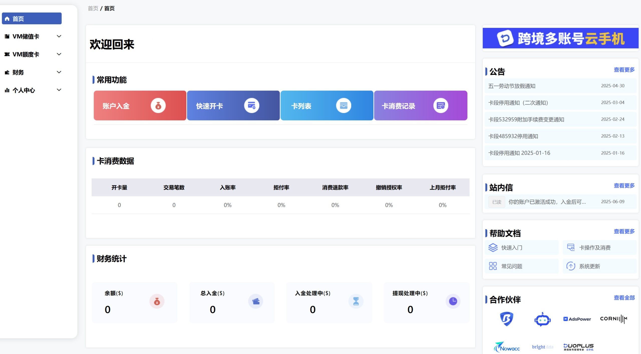Click the 拒付率 column header
The height and width of the screenshot is (354, 641).
pyautogui.click(x=281, y=187)
